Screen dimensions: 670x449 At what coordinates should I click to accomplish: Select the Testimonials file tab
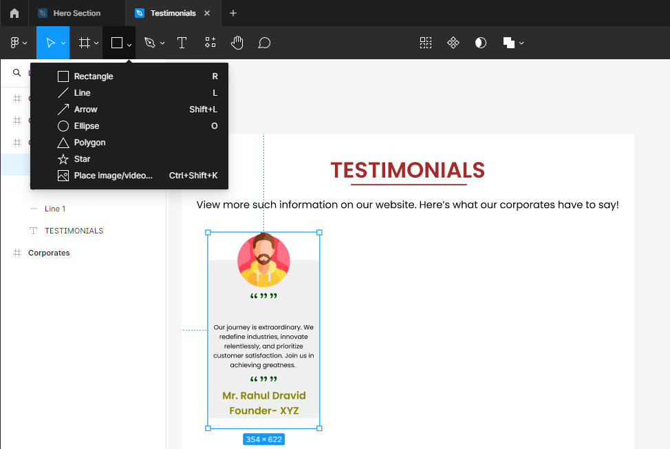(x=173, y=13)
